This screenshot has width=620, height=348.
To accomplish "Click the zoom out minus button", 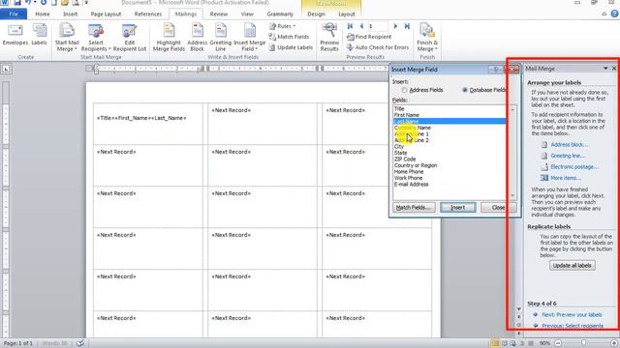I will pyautogui.click(x=558, y=343).
